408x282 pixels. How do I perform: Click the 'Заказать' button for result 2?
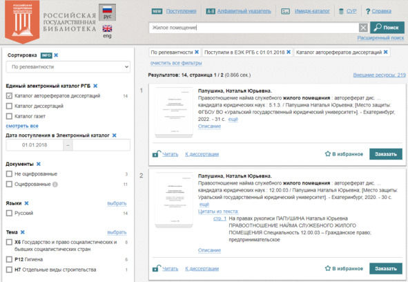pyautogui.click(x=386, y=268)
